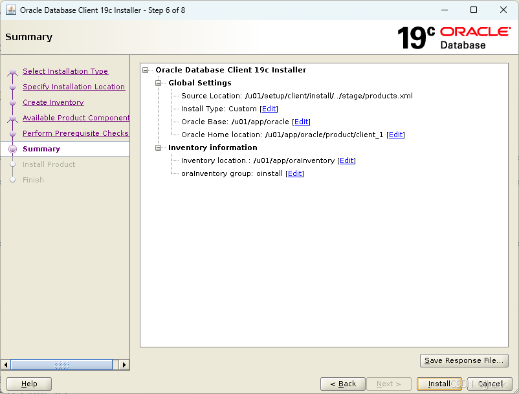
Task: Click the Create Inventory step bullet
Action: tap(12, 103)
